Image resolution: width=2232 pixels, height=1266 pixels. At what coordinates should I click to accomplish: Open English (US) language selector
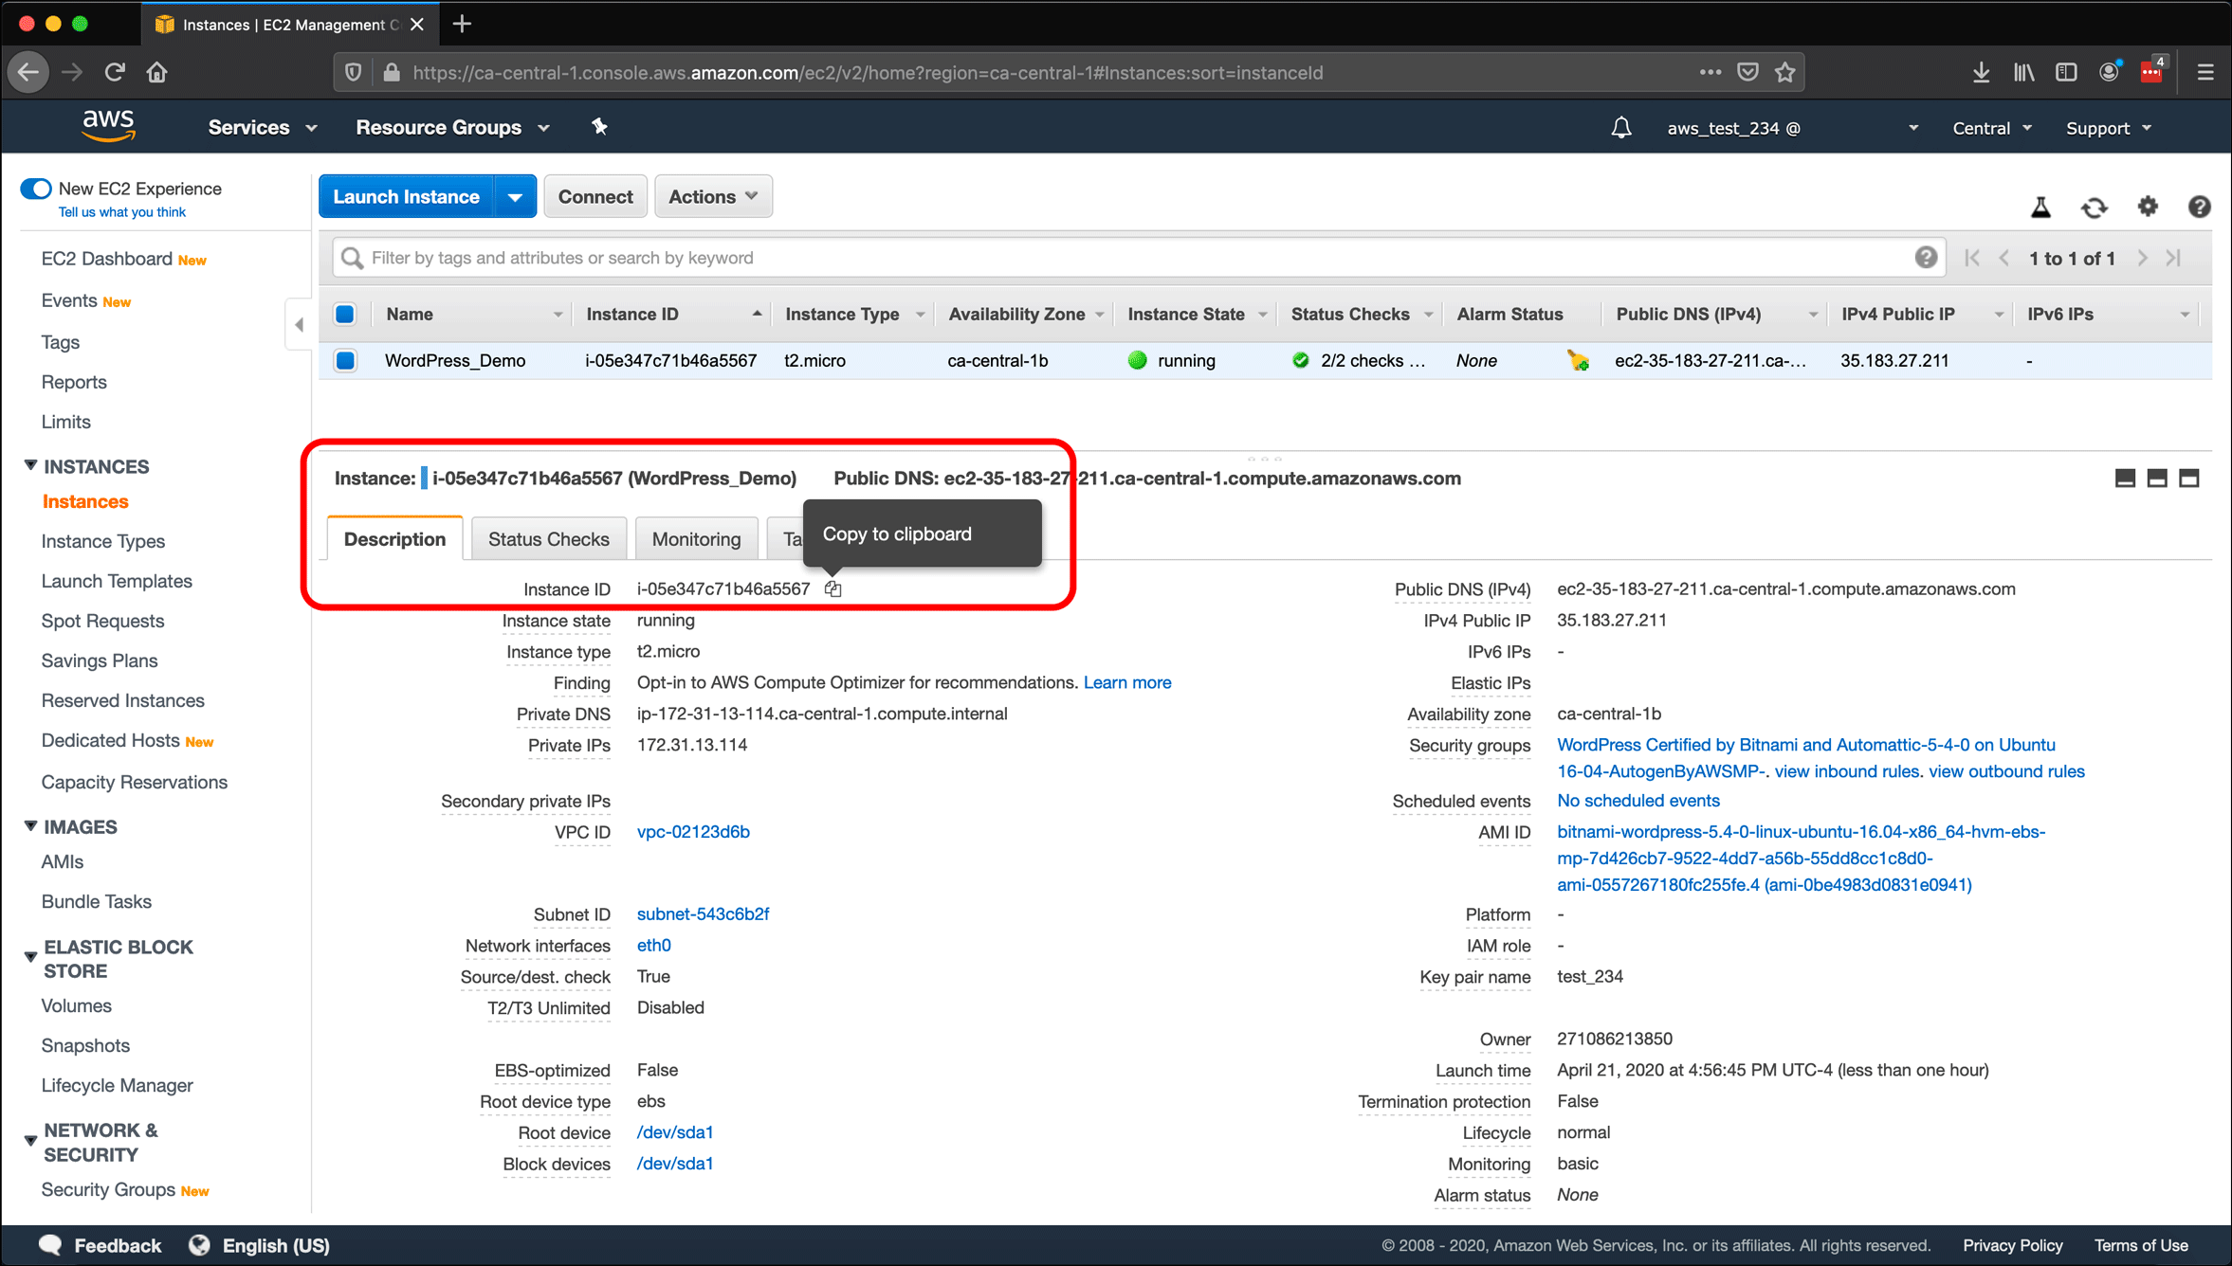tap(259, 1245)
